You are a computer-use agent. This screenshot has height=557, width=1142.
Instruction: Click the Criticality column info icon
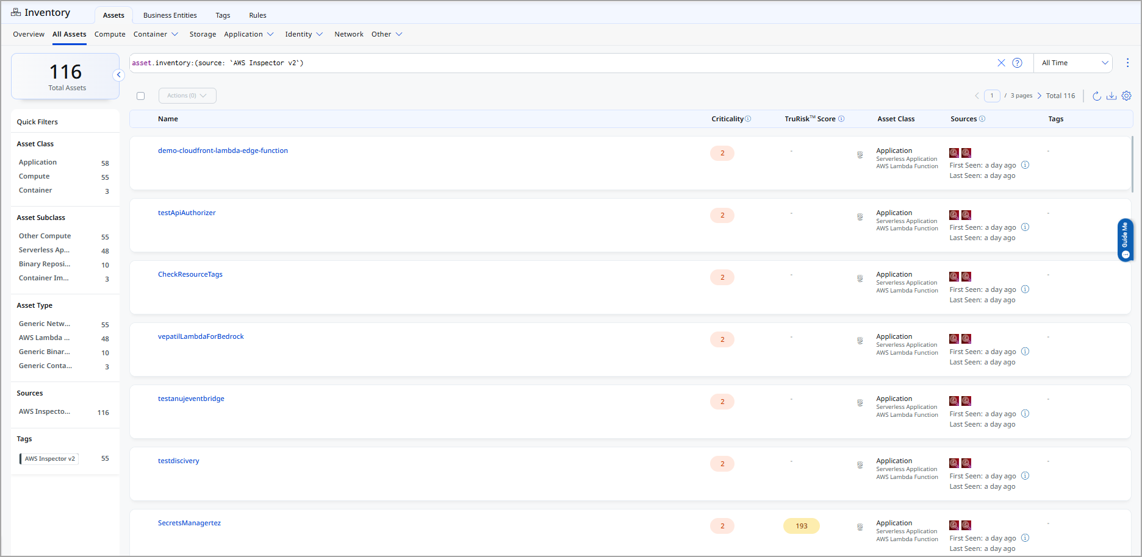tap(748, 119)
